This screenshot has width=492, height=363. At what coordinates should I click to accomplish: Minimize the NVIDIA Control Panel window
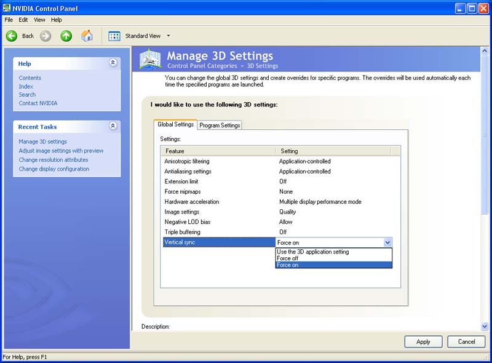[x=460, y=8]
